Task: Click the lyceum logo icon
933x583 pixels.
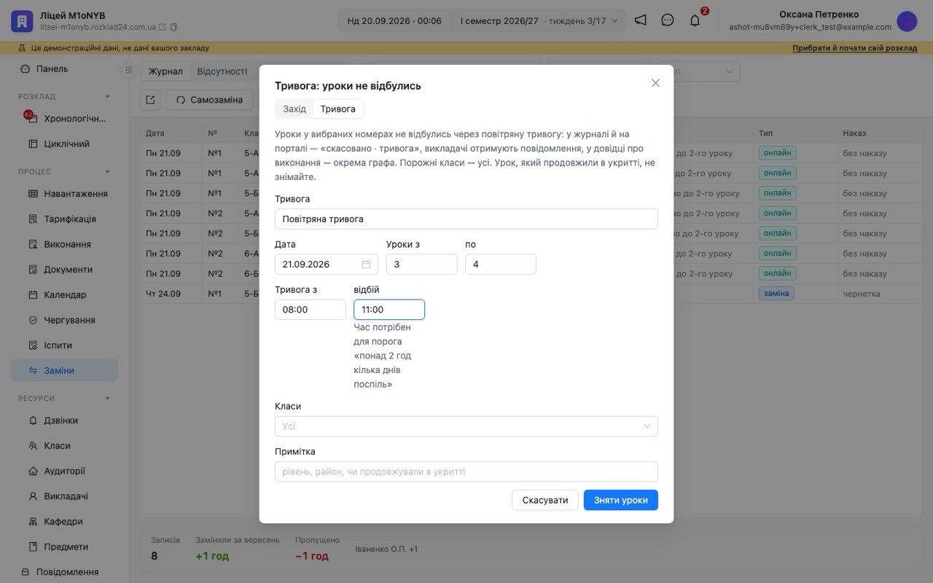Action: (x=22, y=21)
